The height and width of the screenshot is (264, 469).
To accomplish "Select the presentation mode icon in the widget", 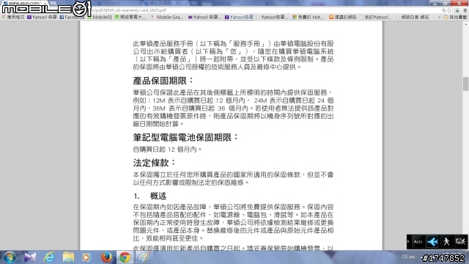I will [460, 241].
